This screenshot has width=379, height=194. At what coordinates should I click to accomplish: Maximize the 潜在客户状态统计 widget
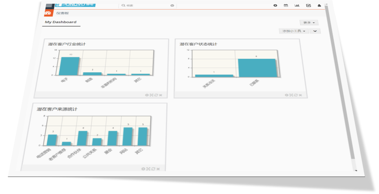point(291,95)
